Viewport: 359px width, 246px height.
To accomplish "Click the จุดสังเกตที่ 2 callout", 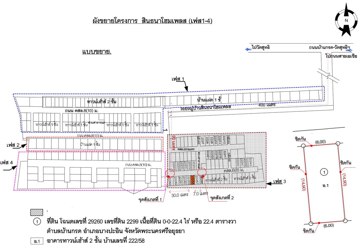I will coord(222,198).
